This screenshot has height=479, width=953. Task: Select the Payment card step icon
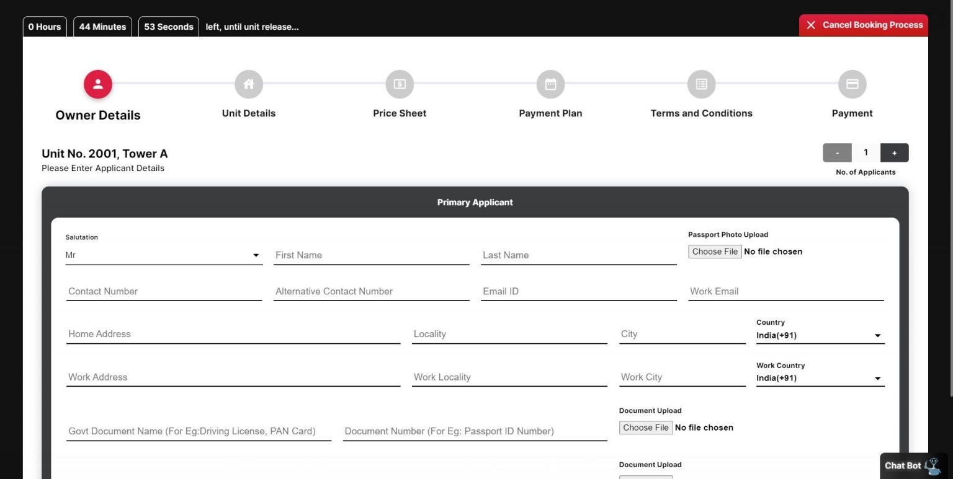pyautogui.click(x=852, y=84)
